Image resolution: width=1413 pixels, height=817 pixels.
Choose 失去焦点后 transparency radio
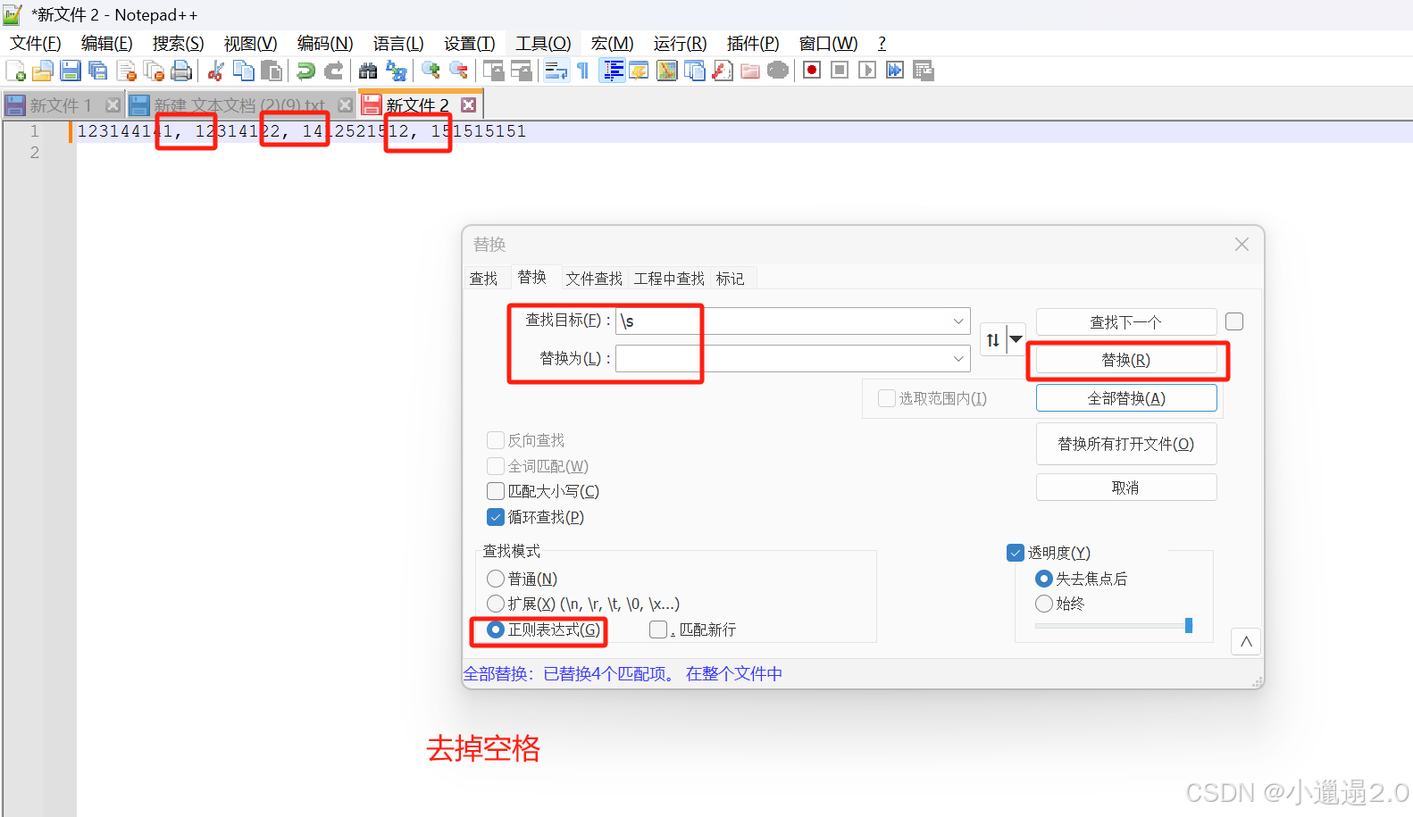tap(1044, 579)
